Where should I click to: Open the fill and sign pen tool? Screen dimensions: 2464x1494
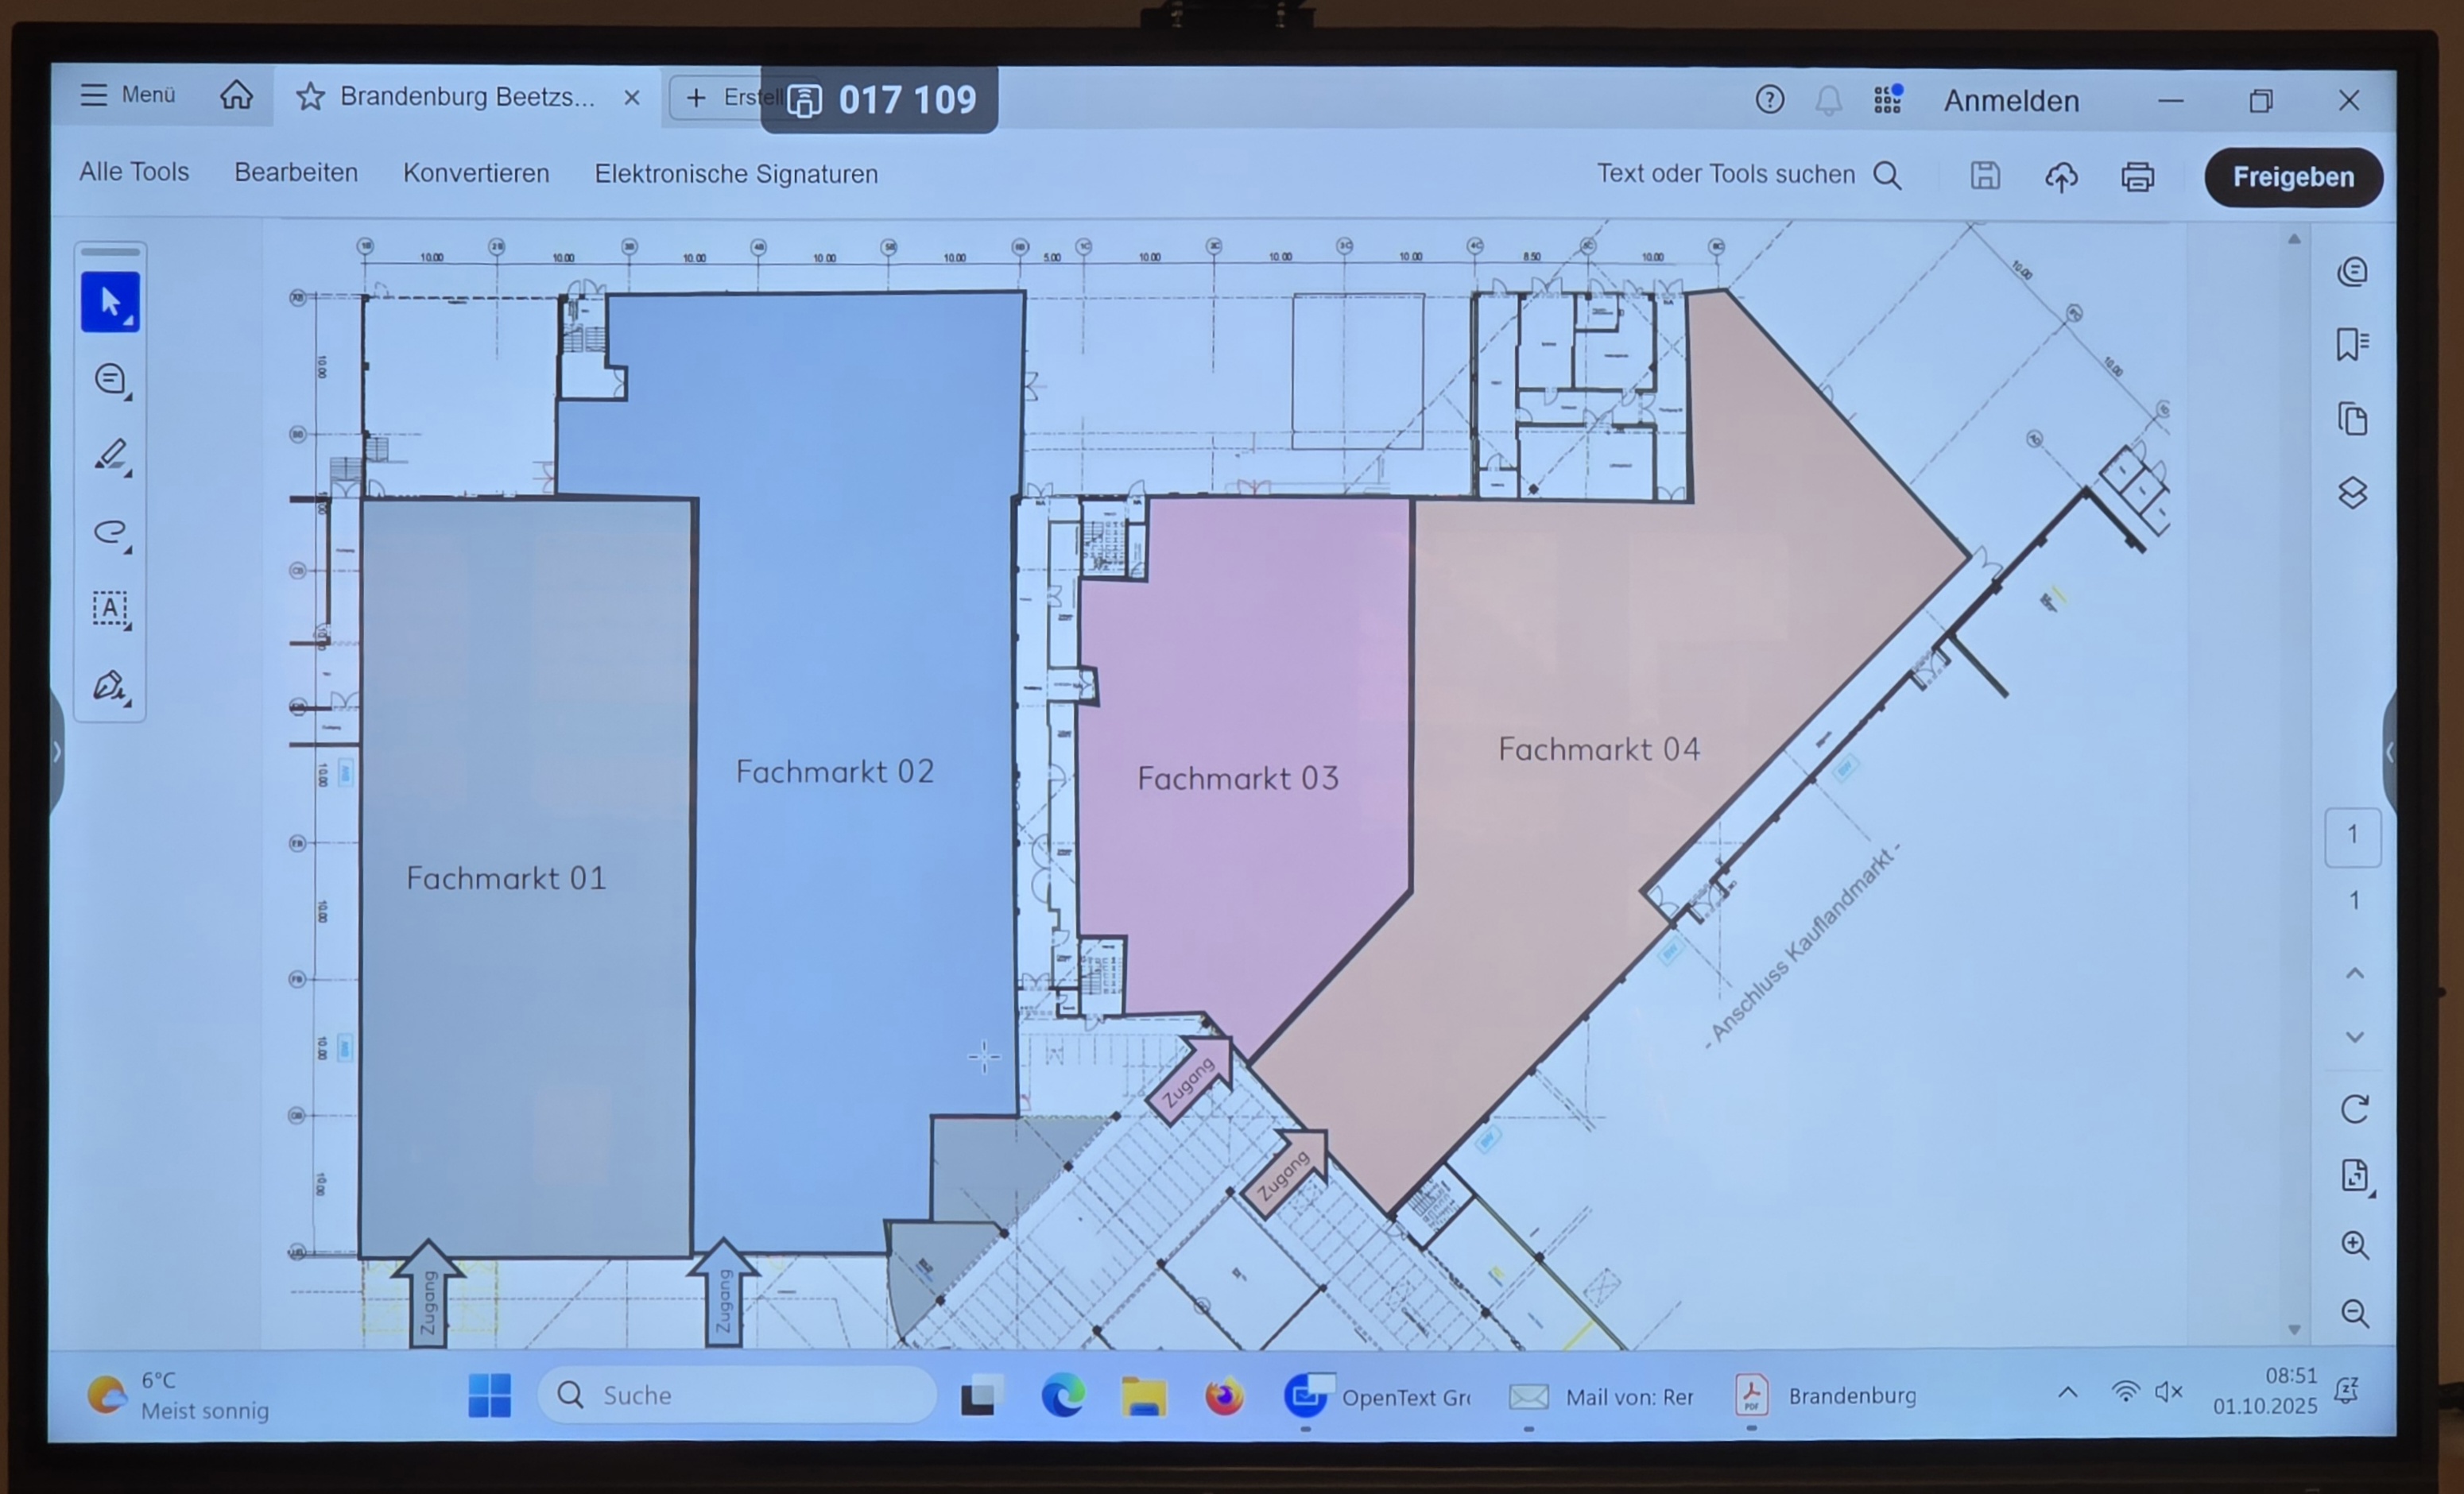tap(110, 686)
